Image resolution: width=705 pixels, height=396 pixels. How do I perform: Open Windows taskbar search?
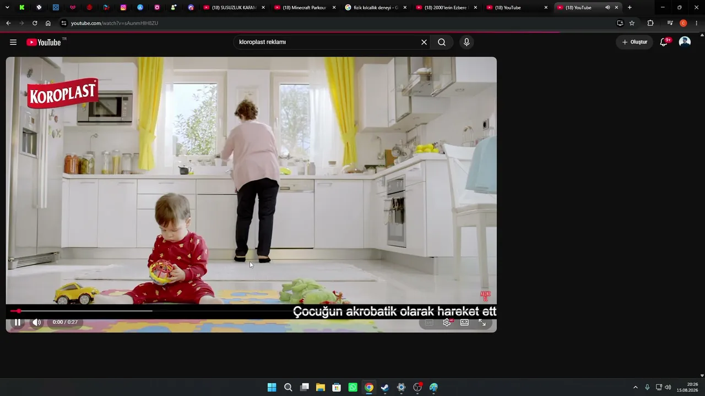point(288,387)
